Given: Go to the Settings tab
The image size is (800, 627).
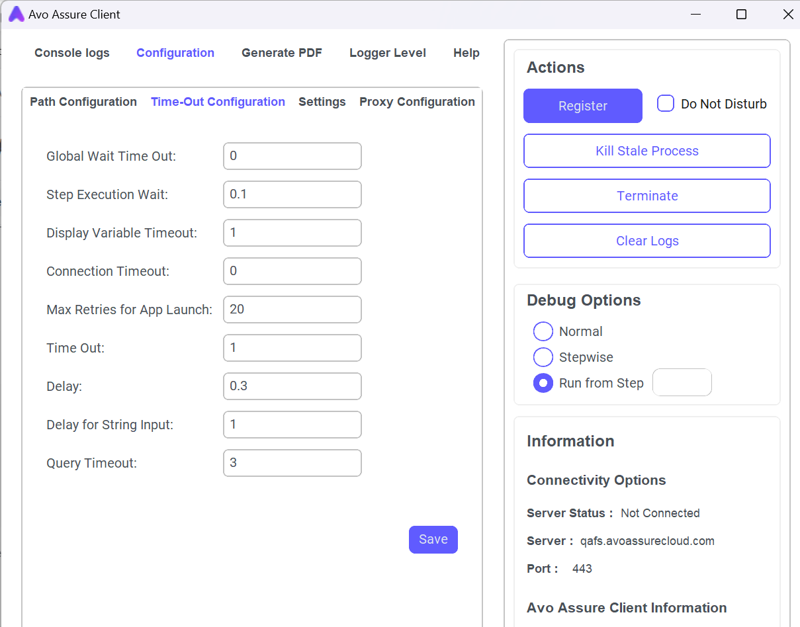Looking at the screenshot, I should click(322, 102).
